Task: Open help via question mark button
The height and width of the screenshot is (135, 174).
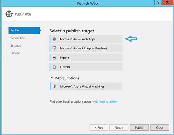Action: (x=158, y=3)
